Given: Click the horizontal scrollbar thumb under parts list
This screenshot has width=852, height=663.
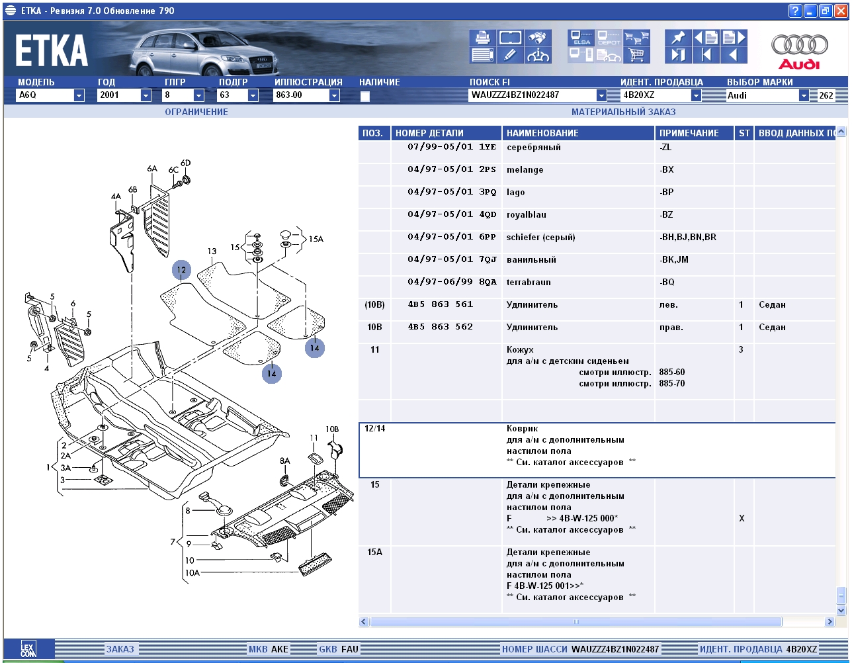Looking at the screenshot, I should [575, 622].
